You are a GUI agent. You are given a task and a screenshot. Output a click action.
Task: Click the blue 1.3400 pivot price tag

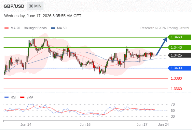click(x=179, y=68)
